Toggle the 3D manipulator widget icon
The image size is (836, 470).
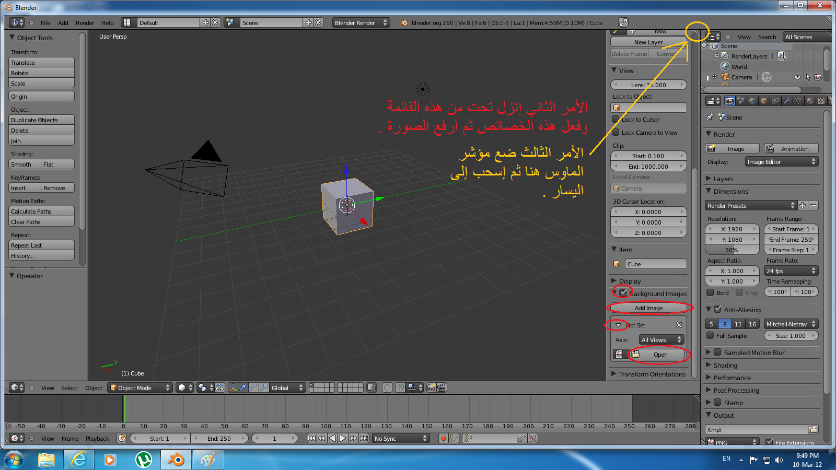(x=233, y=387)
